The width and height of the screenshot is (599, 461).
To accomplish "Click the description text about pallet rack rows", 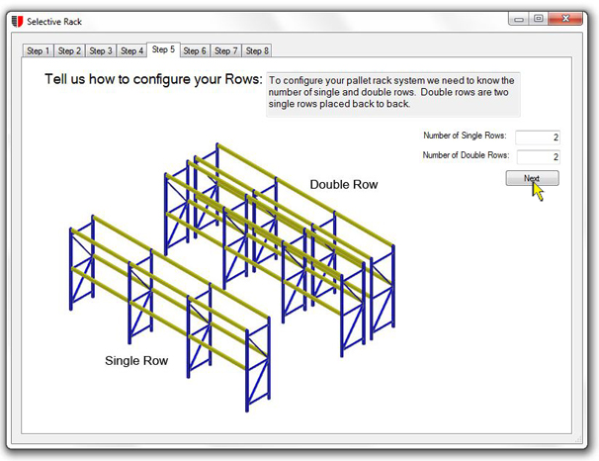I will (391, 92).
